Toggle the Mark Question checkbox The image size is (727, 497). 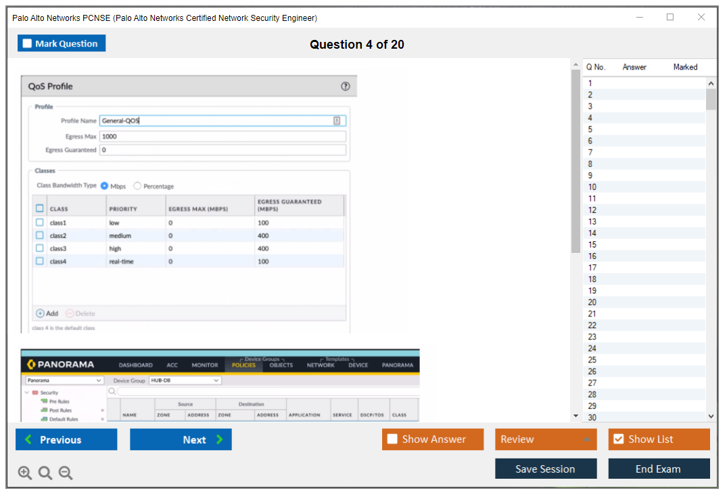(x=28, y=44)
